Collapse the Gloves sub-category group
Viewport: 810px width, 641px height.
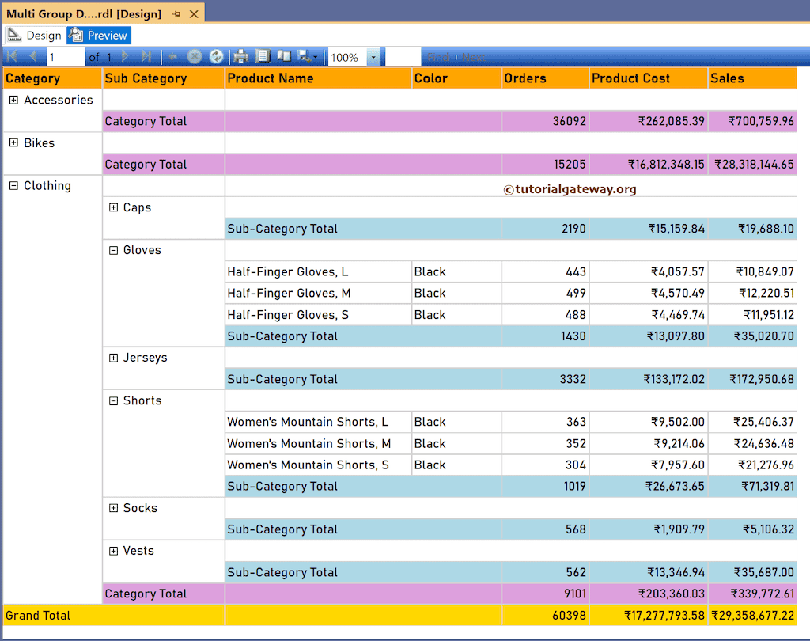112,250
